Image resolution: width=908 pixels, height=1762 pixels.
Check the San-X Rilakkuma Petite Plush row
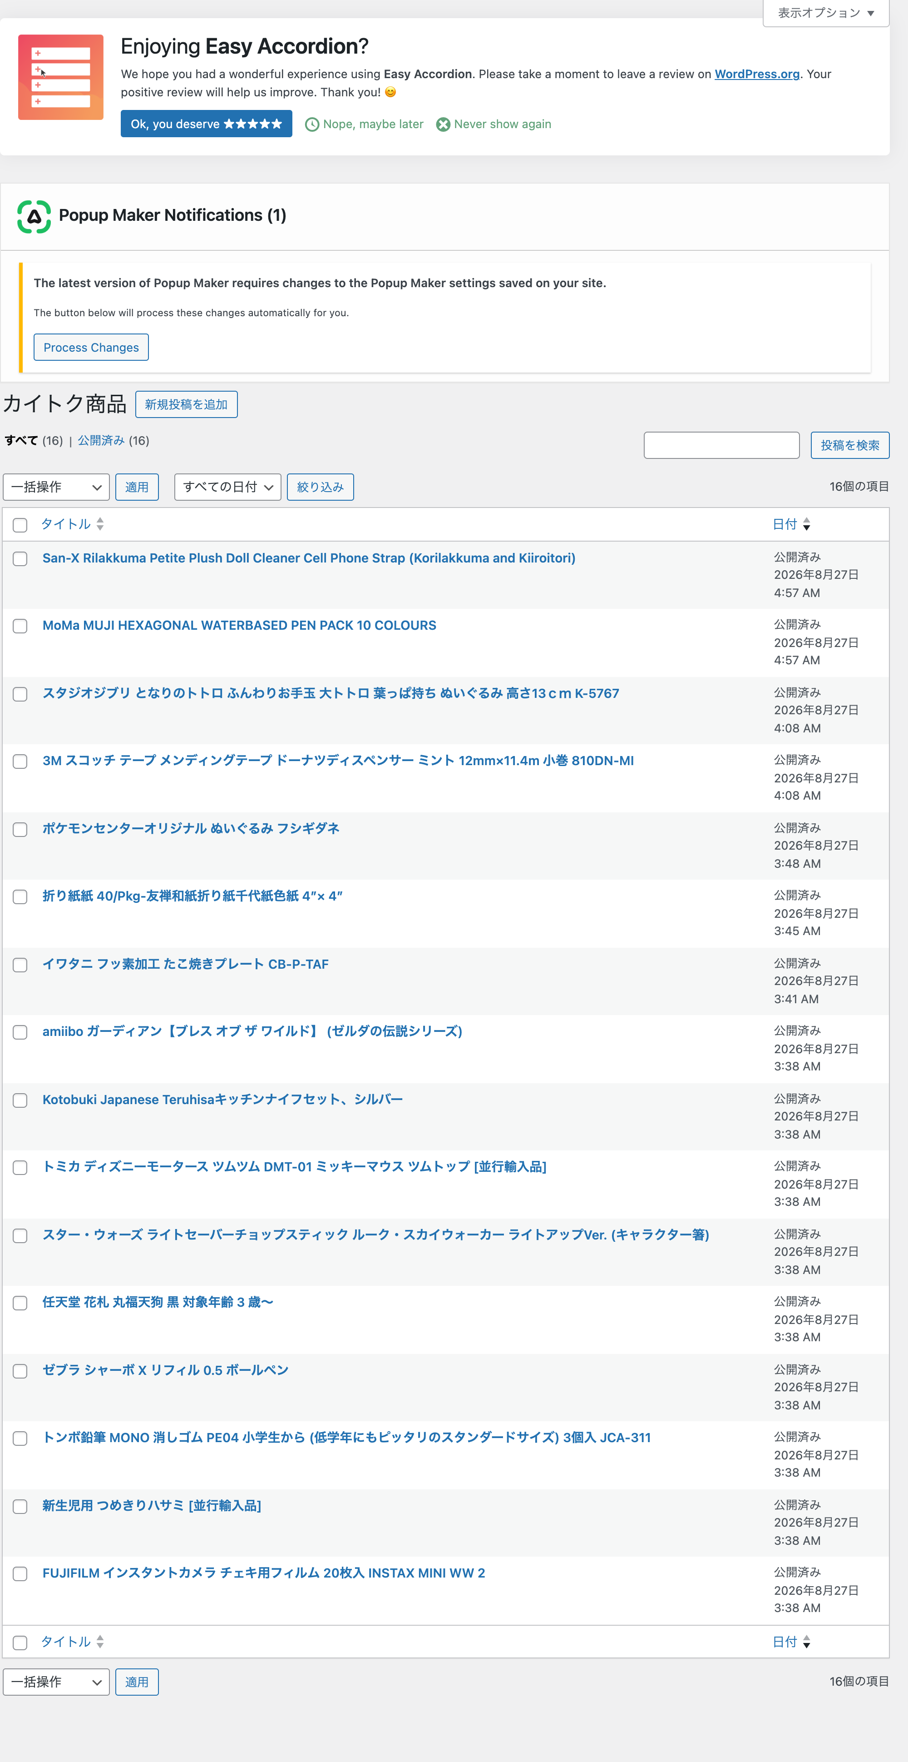(x=20, y=559)
